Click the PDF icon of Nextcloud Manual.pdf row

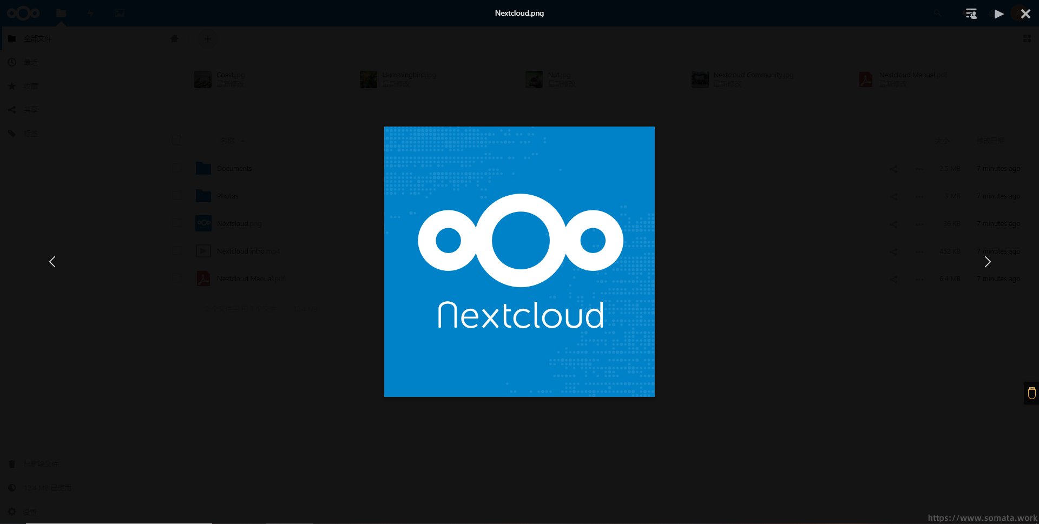203,278
